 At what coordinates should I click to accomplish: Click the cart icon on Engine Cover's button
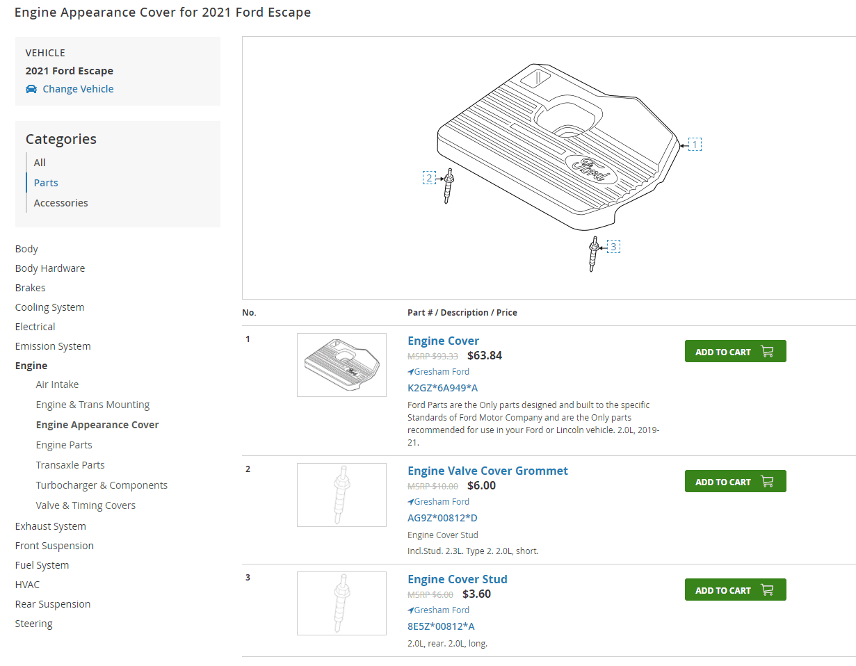[x=767, y=352]
